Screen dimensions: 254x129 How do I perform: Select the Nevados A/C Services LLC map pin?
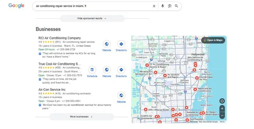[155, 73]
